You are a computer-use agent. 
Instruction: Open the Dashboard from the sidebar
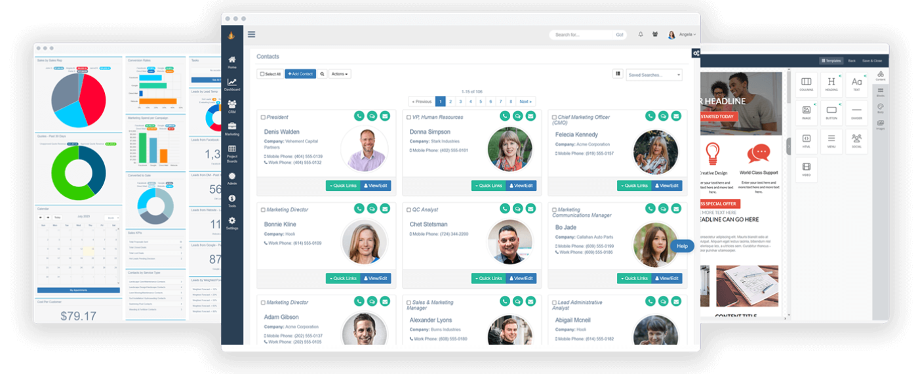pyautogui.click(x=232, y=85)
